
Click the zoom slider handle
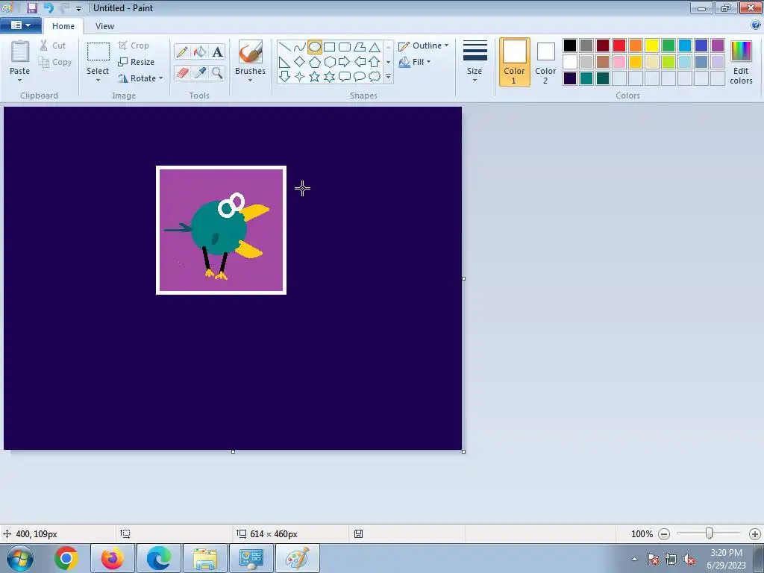[710, 533]
